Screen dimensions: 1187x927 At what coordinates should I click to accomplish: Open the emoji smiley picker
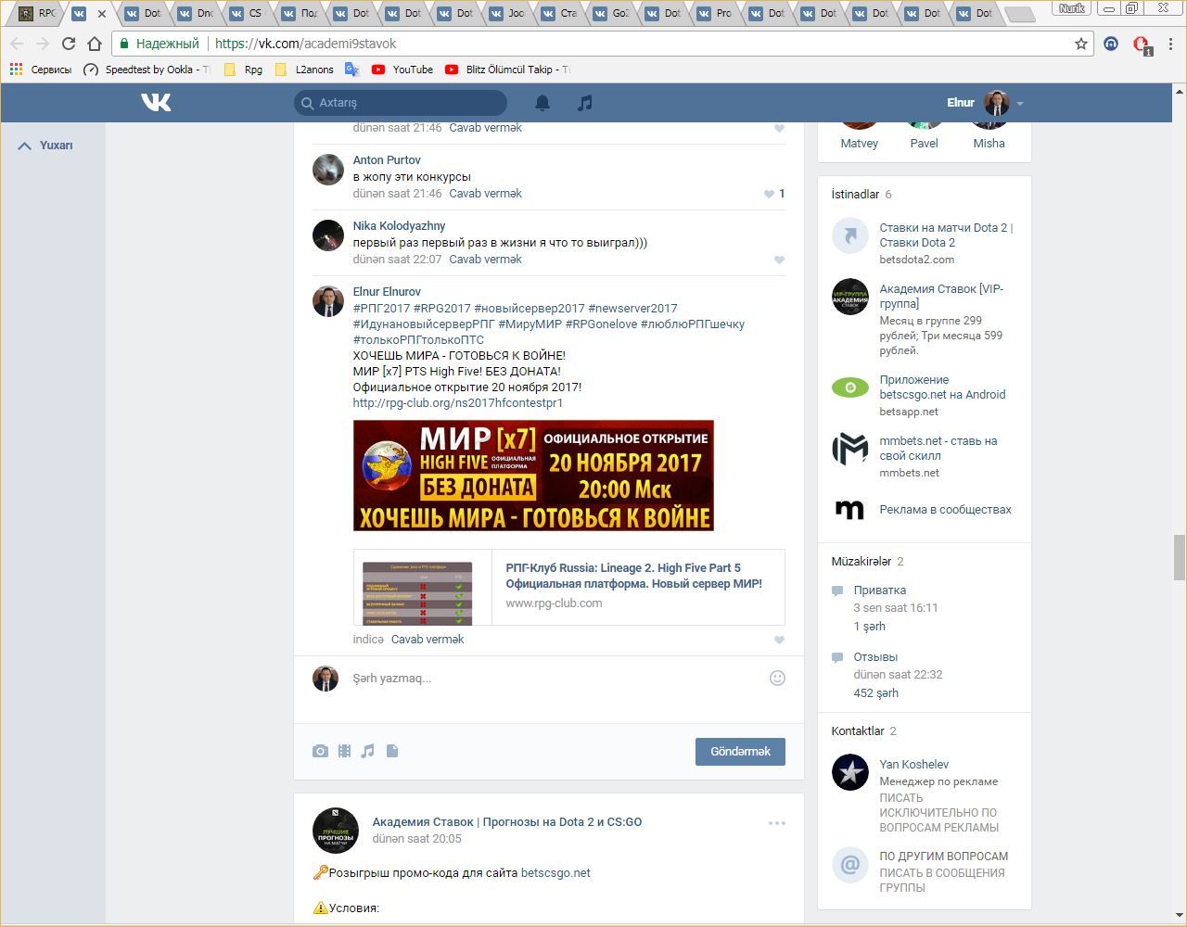tap(777, 678)
